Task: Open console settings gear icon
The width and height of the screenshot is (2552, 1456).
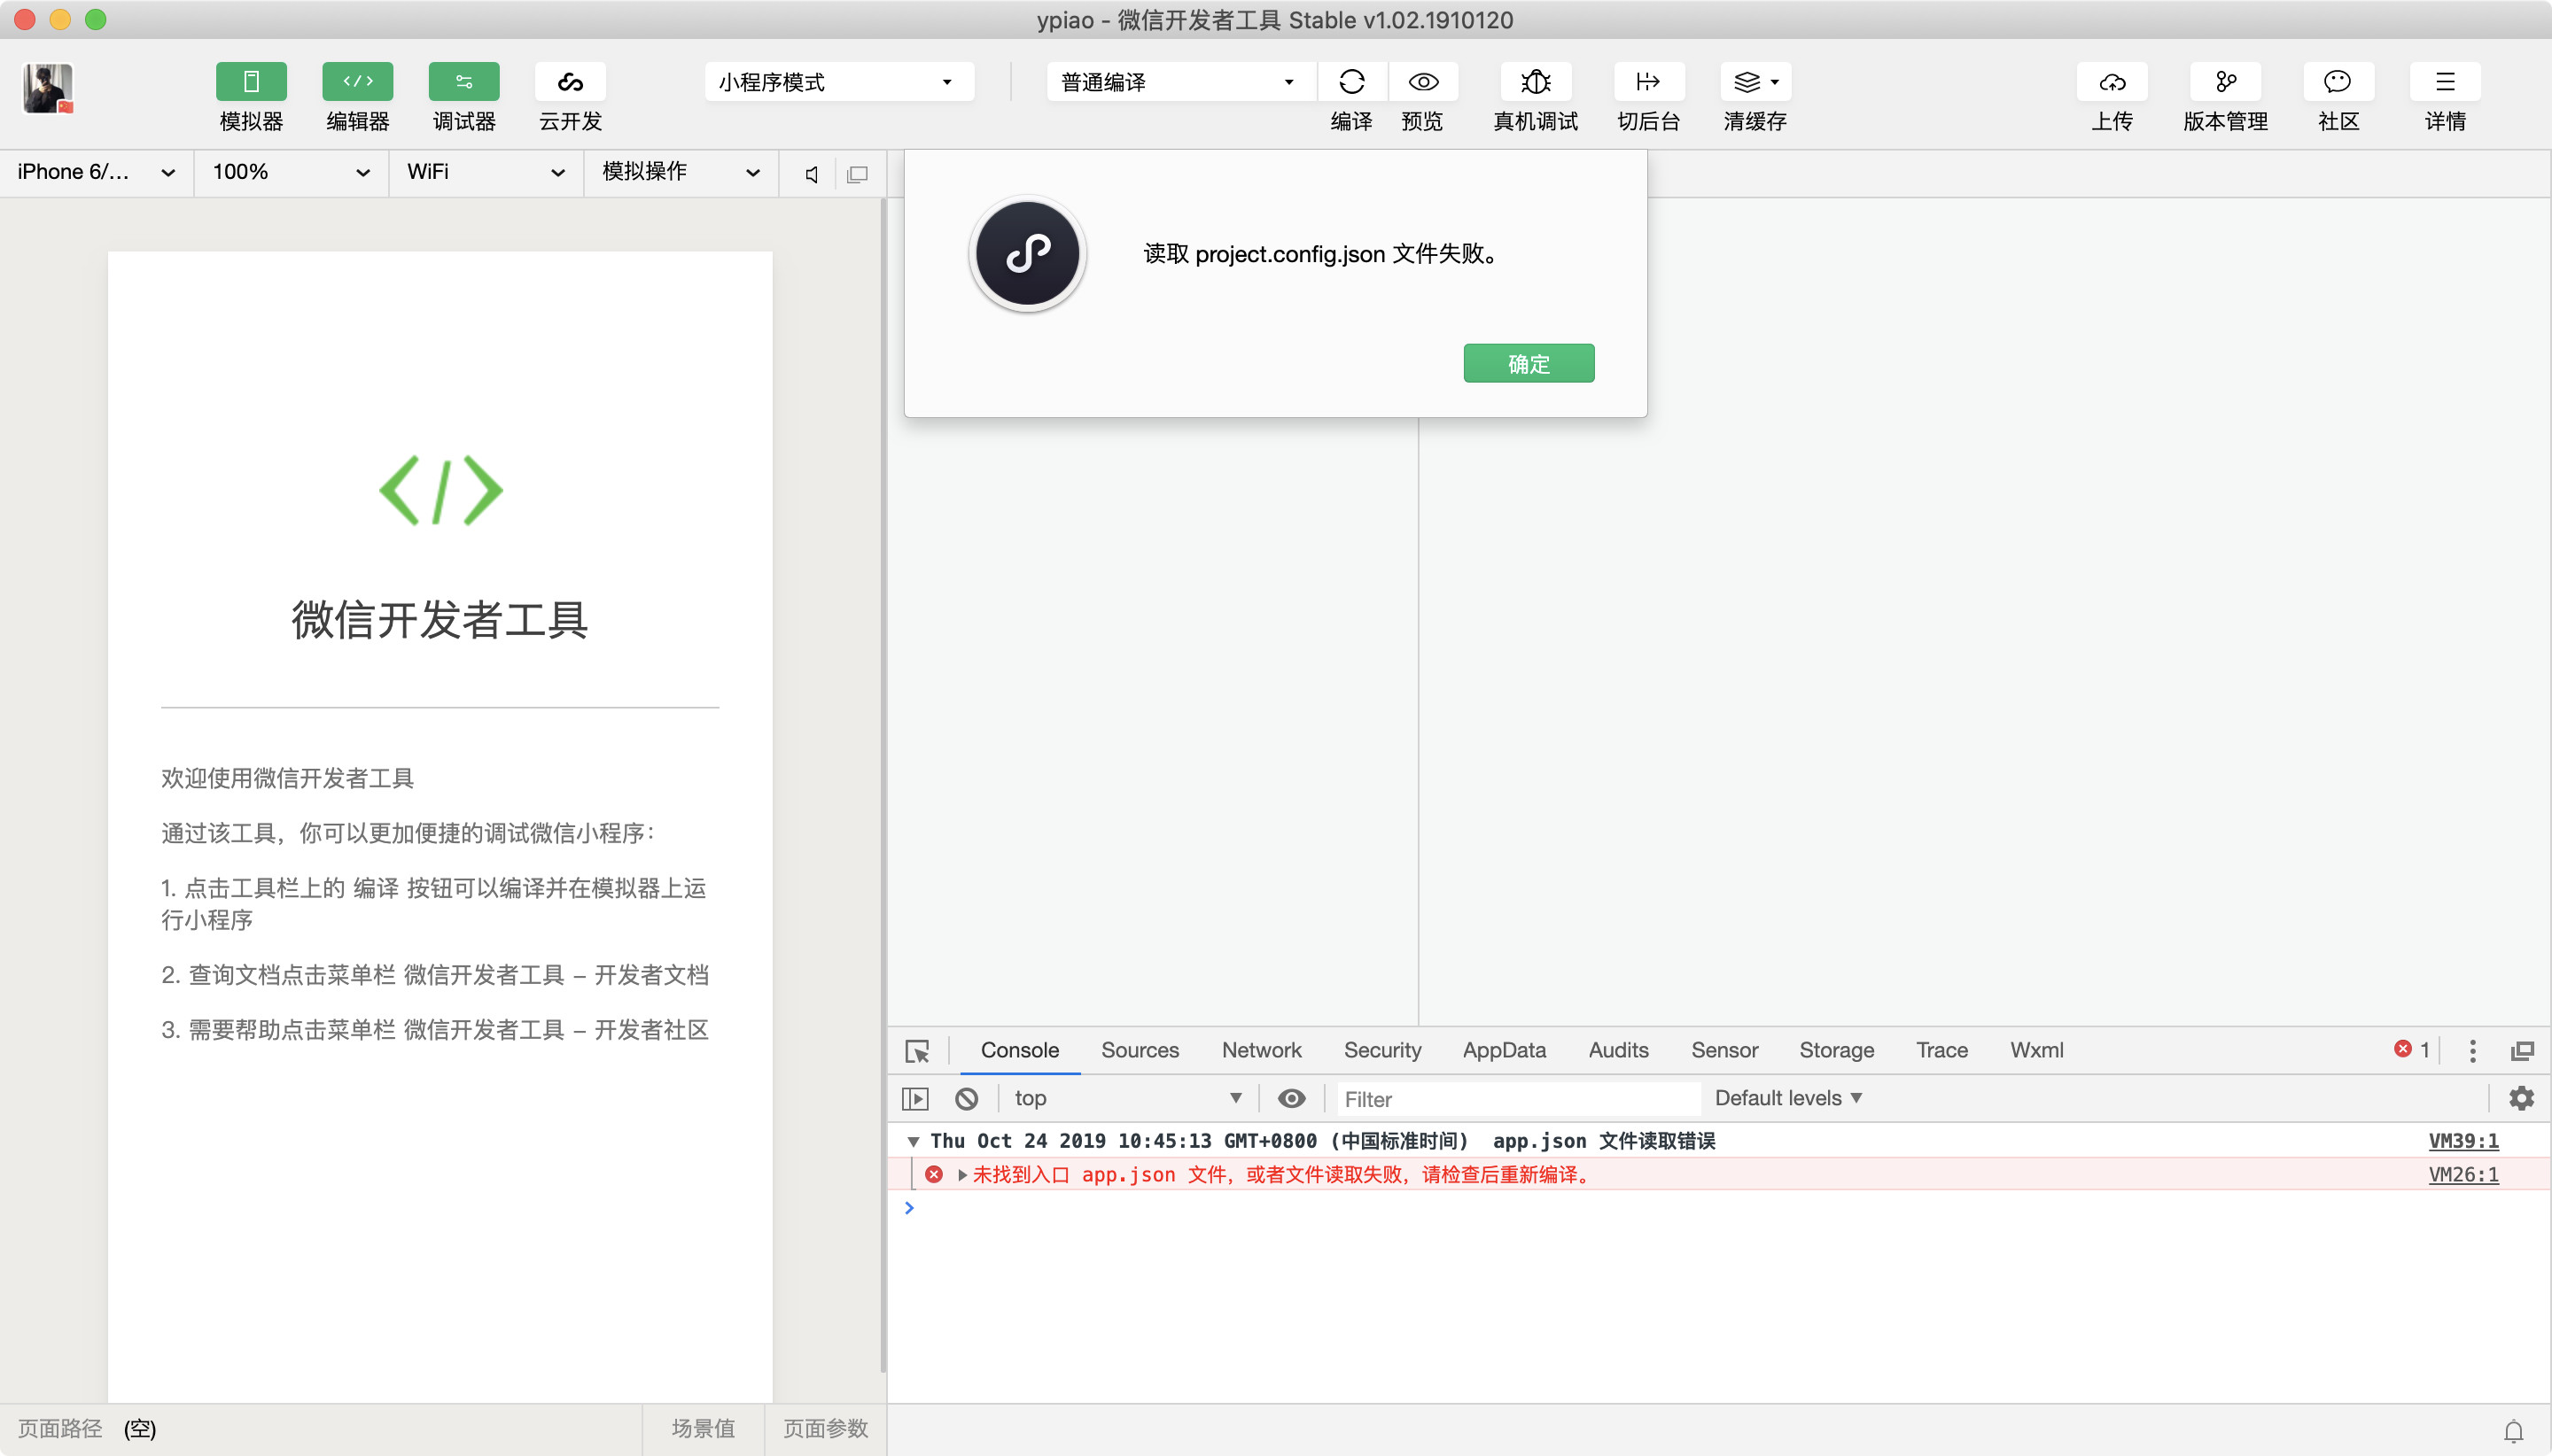Action: click(2521, 1098)
